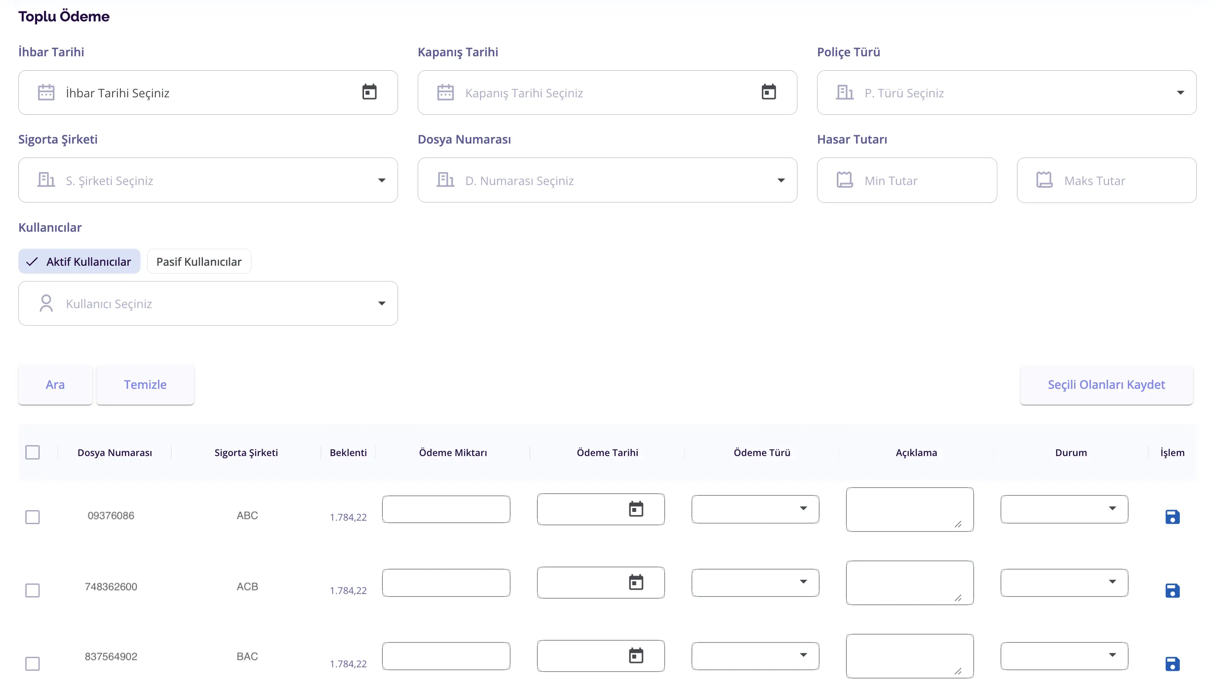This screenshot has height=700, width=1216.
Task: Click the Ödeme Miktarı column header
Action: coord(453,453)
